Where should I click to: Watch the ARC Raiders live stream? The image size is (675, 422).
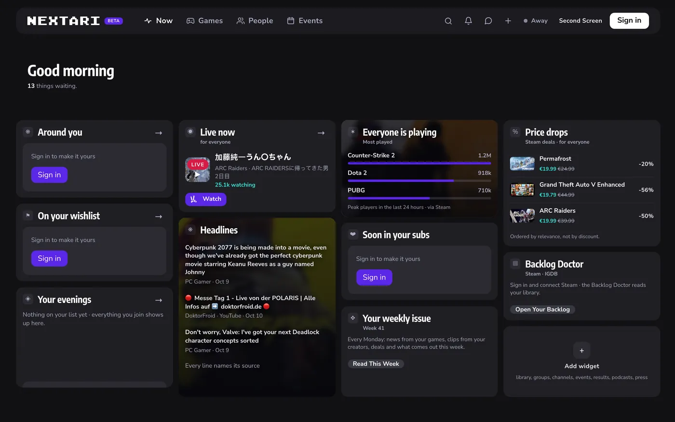(206, 199)
